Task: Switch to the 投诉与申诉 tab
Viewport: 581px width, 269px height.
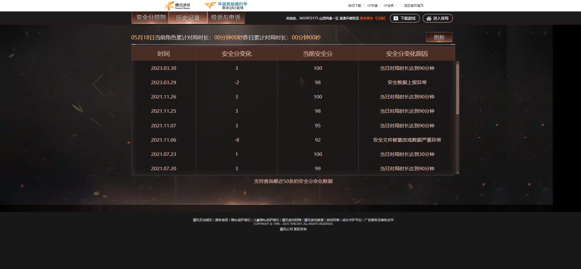Action: (226, 17)
